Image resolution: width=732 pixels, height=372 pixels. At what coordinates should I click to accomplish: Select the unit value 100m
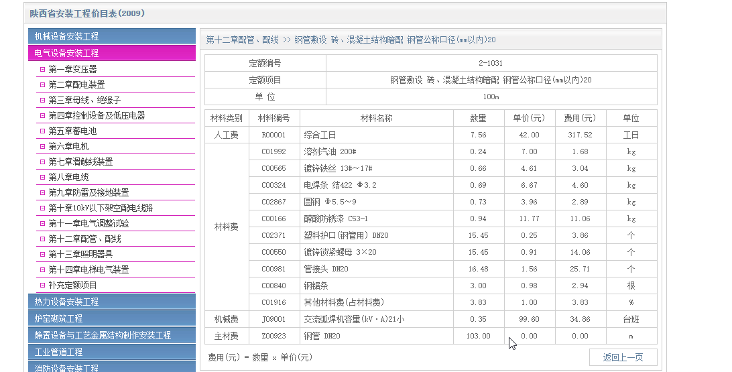491,97
